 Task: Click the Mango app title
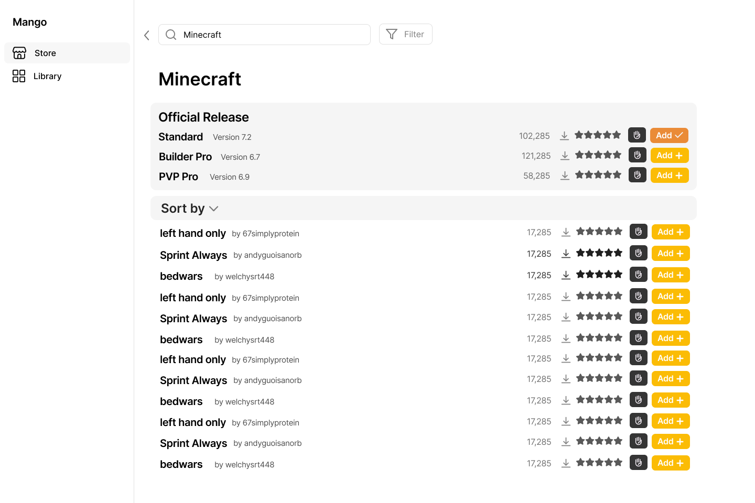coord(30,22)
